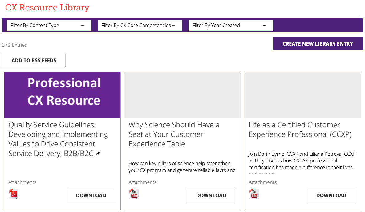
Task: Download the Life as a CCXP attachment
Action: pyautogui.click(x=331, y=195)
